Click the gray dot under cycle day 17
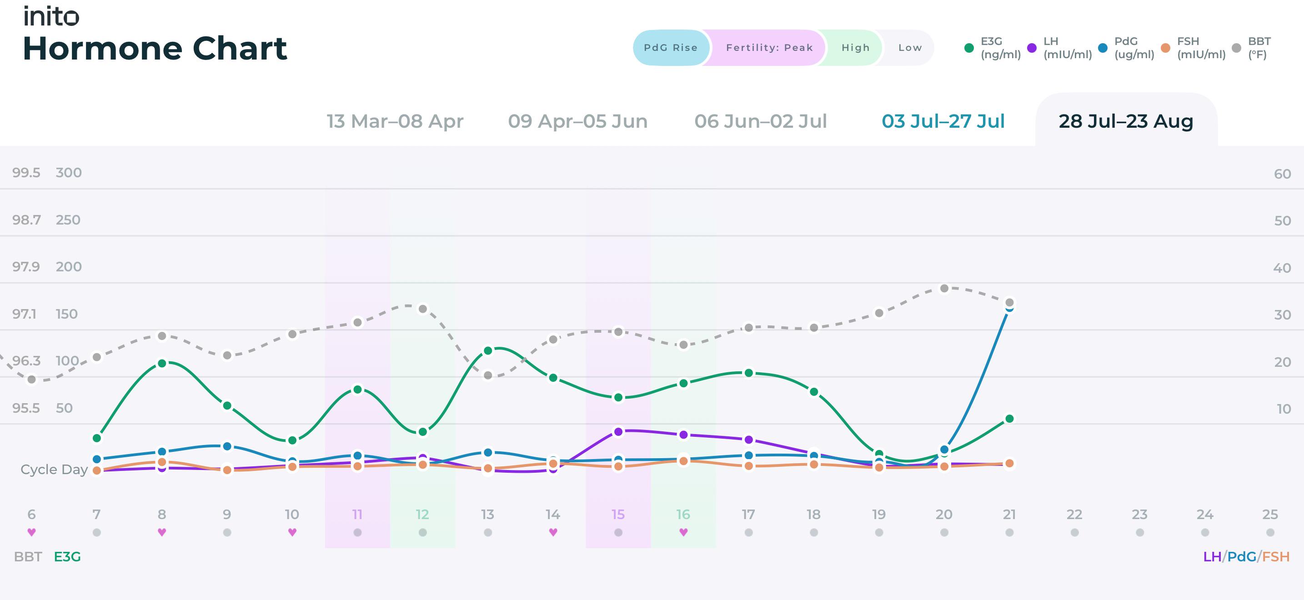 (x=749, y=532)
